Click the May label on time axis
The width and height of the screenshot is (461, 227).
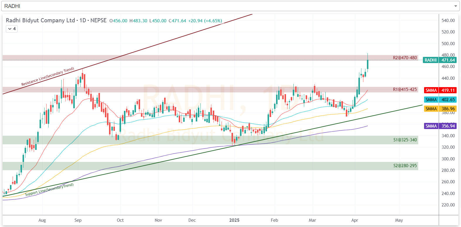[x=399, y=220]
